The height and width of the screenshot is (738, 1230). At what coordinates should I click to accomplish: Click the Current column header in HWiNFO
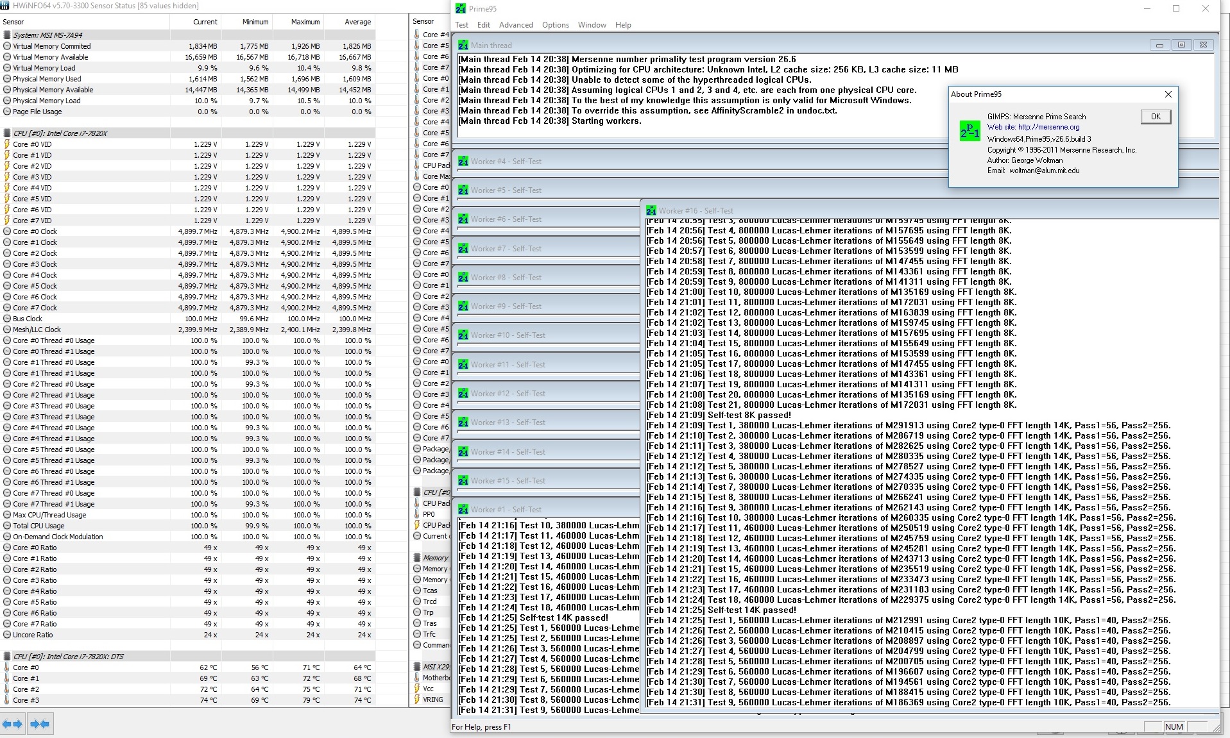[x=205, y=22]
